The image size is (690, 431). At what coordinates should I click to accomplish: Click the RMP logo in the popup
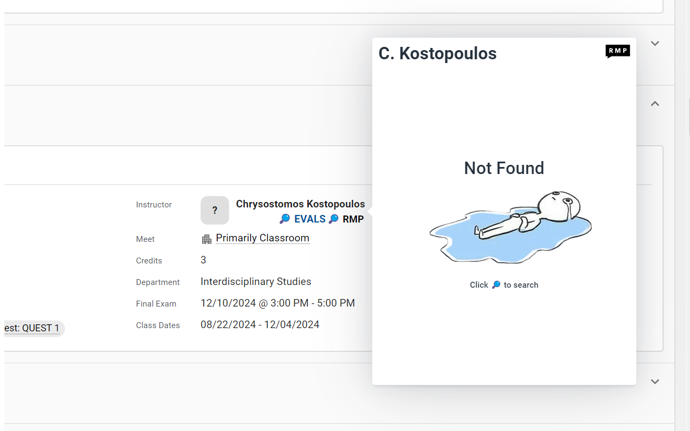618,51
